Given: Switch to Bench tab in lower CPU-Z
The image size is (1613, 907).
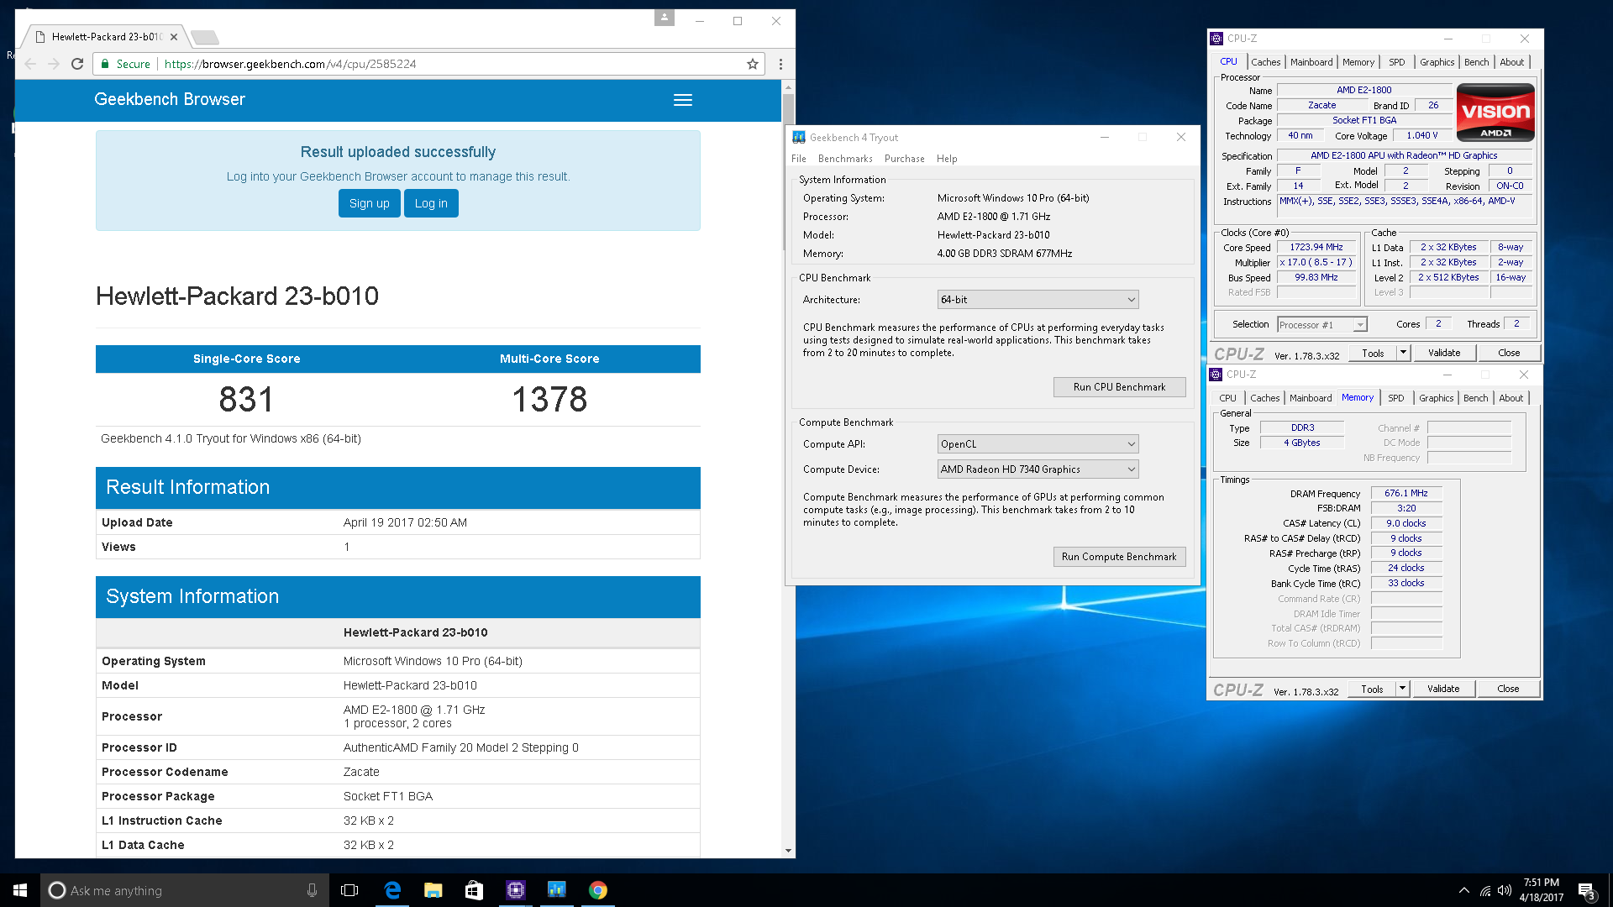Looking at the screenshot, I should click(1476, 398).
